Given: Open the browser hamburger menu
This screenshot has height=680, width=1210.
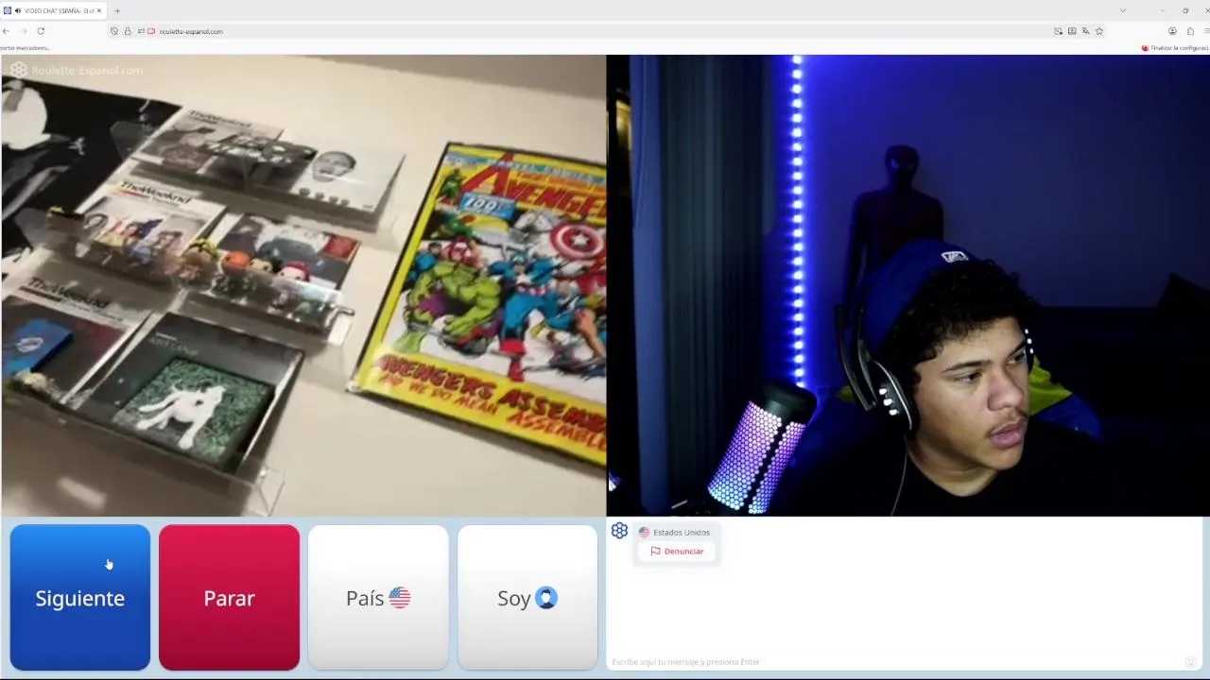Looking at the screenshot, I should [1206, 31].
